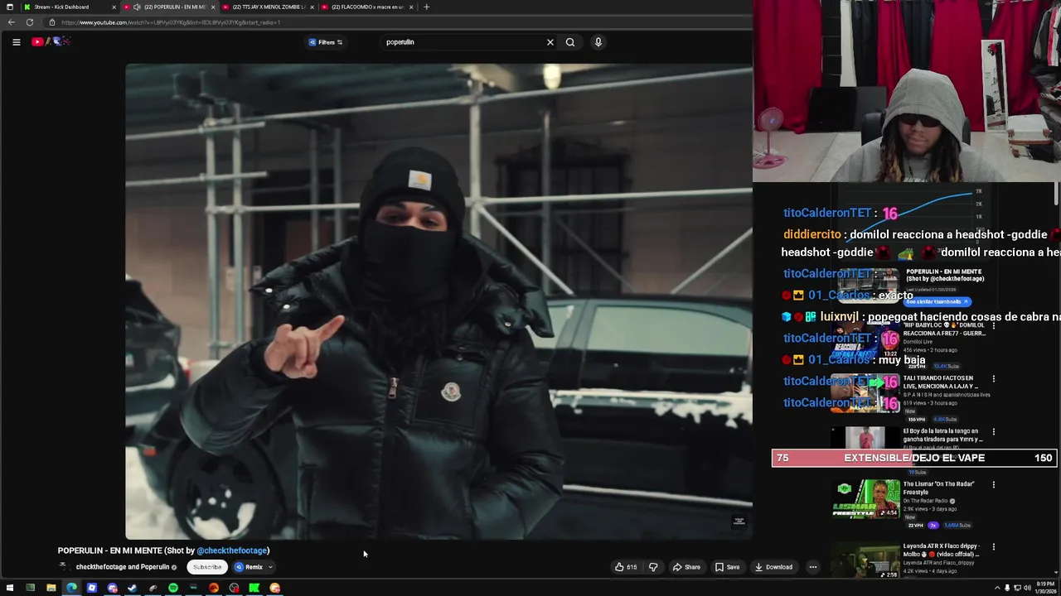Open options menu for Leyenda ATR video
Screen dimensions: 1061x596
point(994,547)
